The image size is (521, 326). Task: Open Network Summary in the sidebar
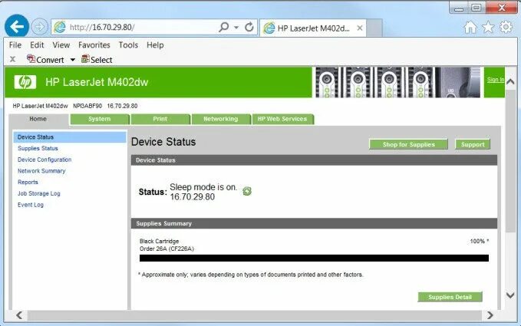(41, 171)
